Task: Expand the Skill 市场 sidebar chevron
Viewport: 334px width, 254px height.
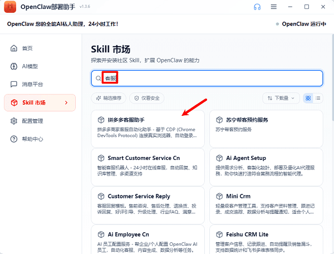Action: tap(66, 102)
